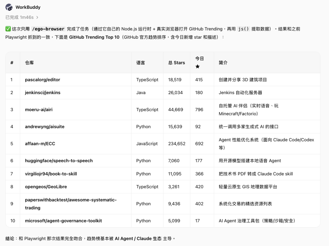Click total stars value 5,099

(x=174, y=221)
